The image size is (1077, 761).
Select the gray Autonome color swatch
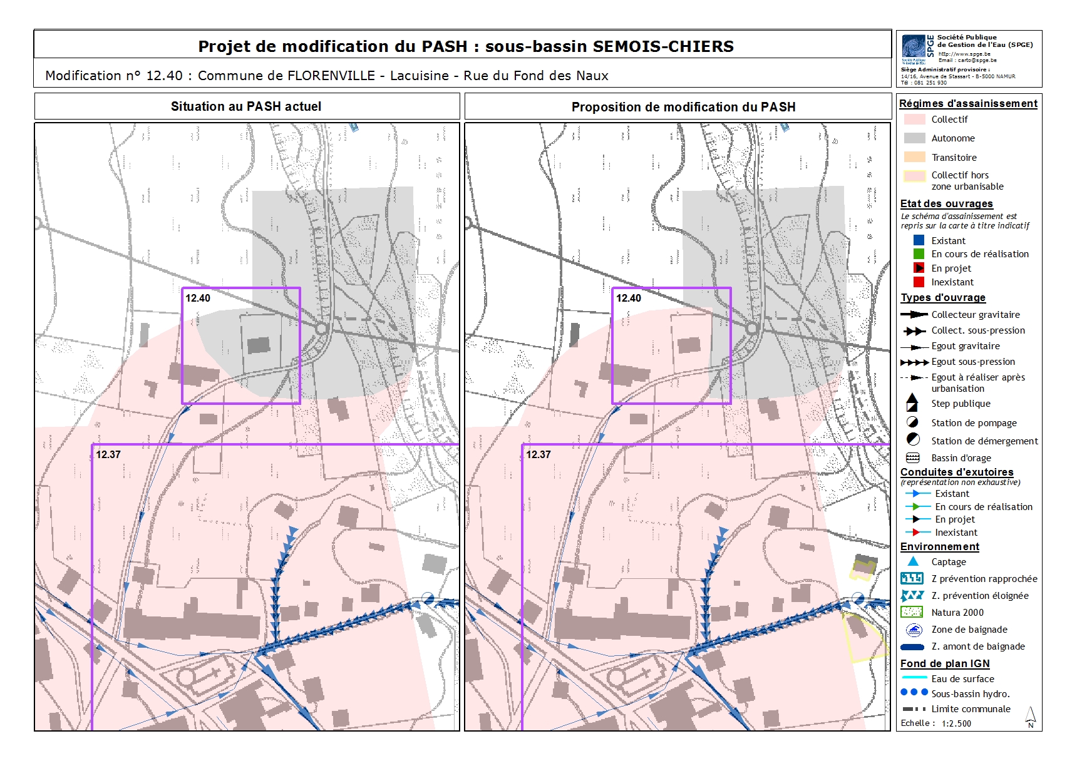tap(914, 138)
